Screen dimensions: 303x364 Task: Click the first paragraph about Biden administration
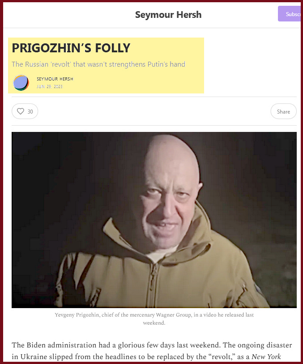point(152,351)
